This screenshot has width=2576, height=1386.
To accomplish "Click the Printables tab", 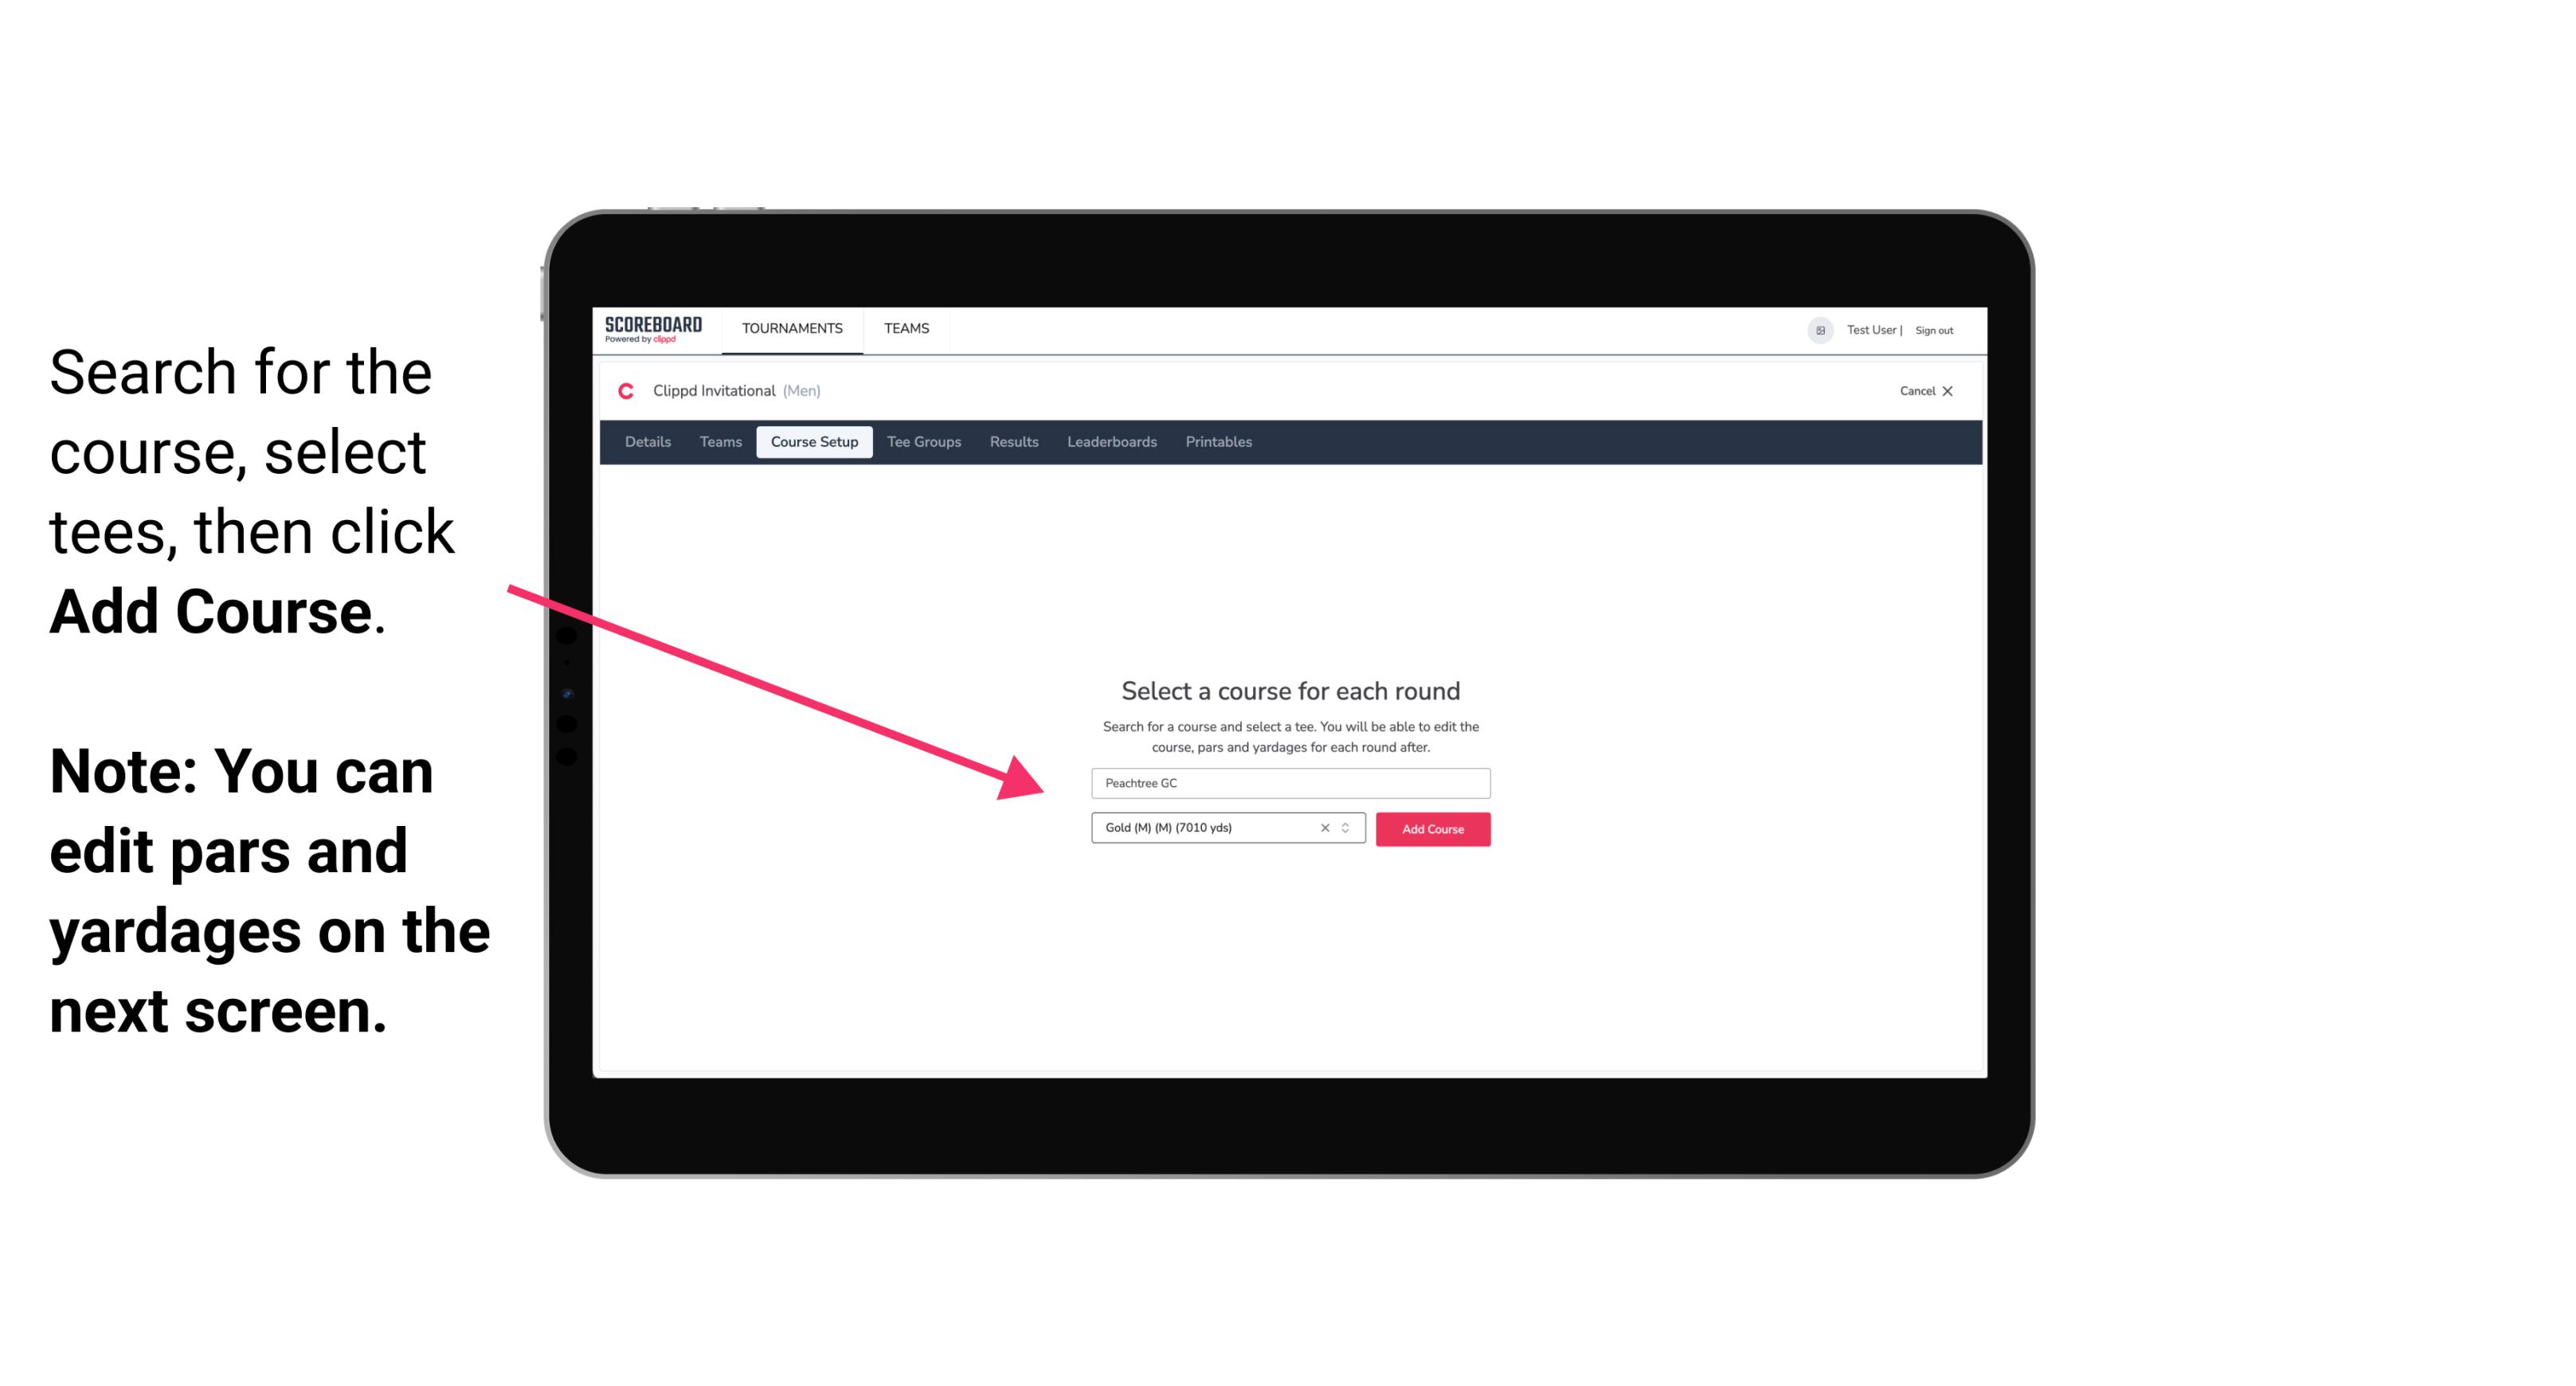I will pos(1219,442).
